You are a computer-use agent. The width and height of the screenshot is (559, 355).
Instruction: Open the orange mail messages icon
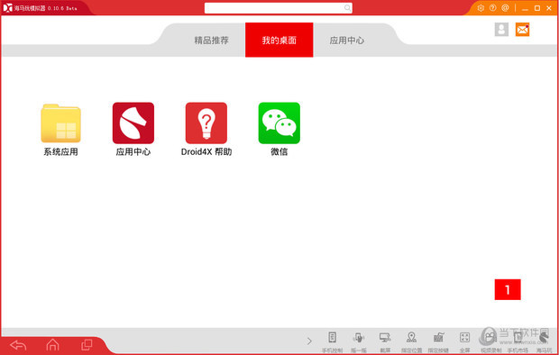(x=522, y=29)
